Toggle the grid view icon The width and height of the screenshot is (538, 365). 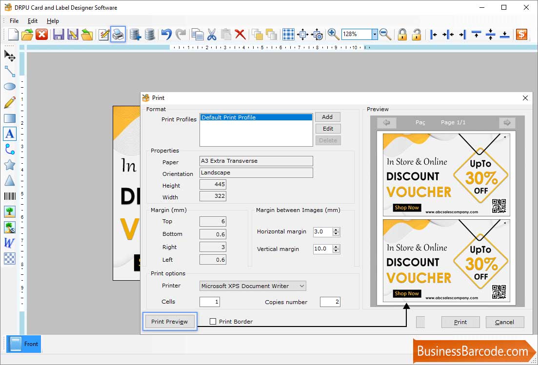pyautogui.click(x=288, y=34)
